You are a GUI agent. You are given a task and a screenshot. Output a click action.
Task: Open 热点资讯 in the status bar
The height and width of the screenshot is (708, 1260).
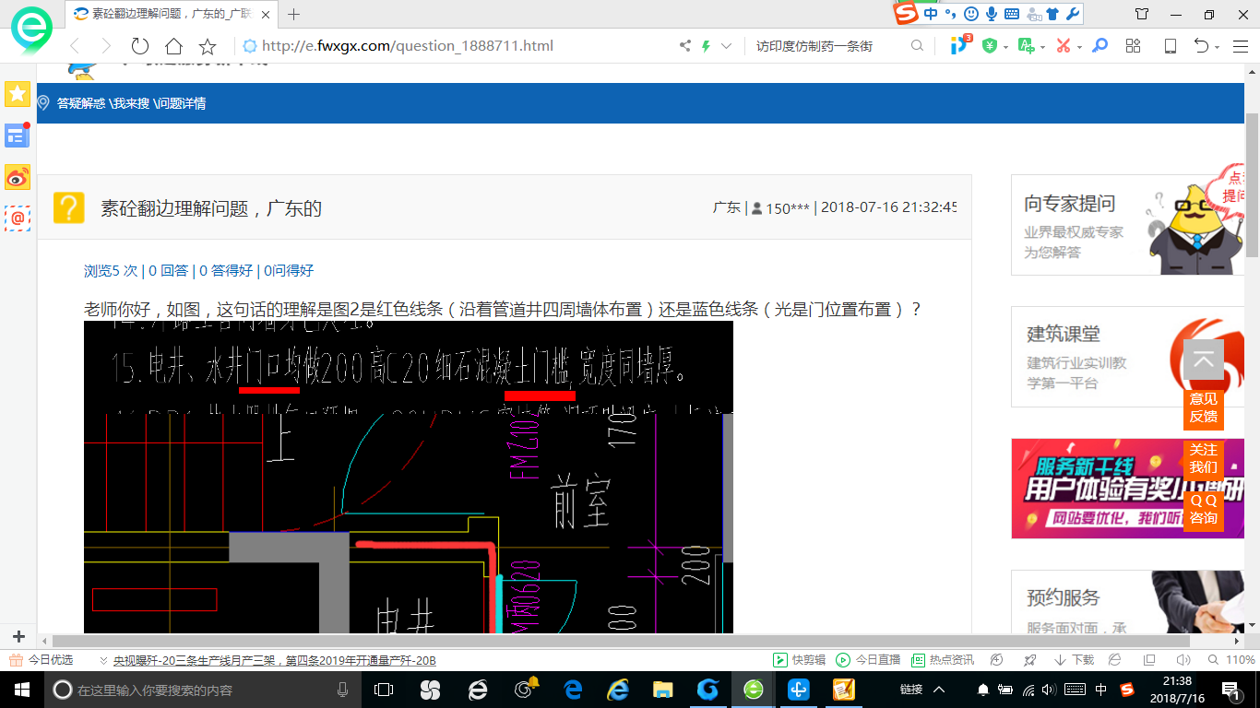pyautogui.click(x=943, y=660)
